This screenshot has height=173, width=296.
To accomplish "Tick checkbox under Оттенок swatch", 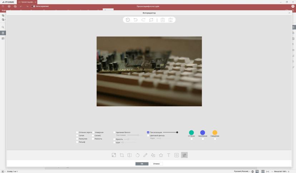I will pyautogui.click(x=191, y=139).
